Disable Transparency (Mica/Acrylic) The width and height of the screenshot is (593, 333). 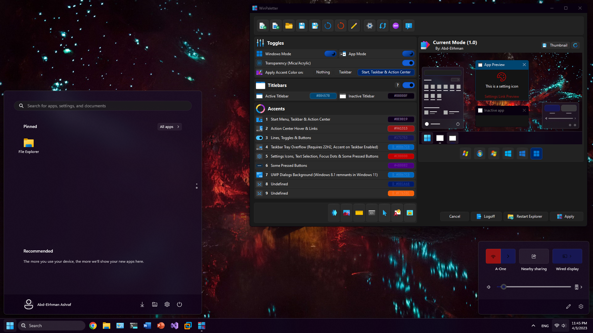pyautogui.click(x=408, y=63)
